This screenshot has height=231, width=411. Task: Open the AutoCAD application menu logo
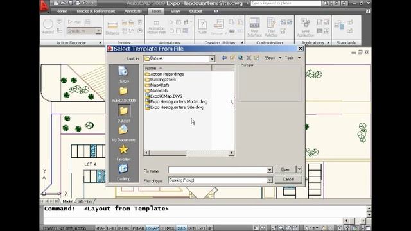pyautogui.click(x=44, y=6)
